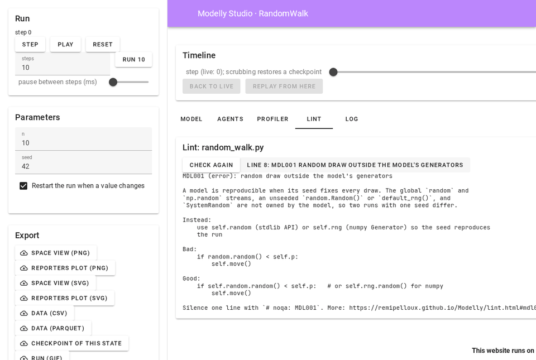536x360 pixels.
Task: Click the cloud icon beside Space View (SVG)
Action: click(24, 283)
